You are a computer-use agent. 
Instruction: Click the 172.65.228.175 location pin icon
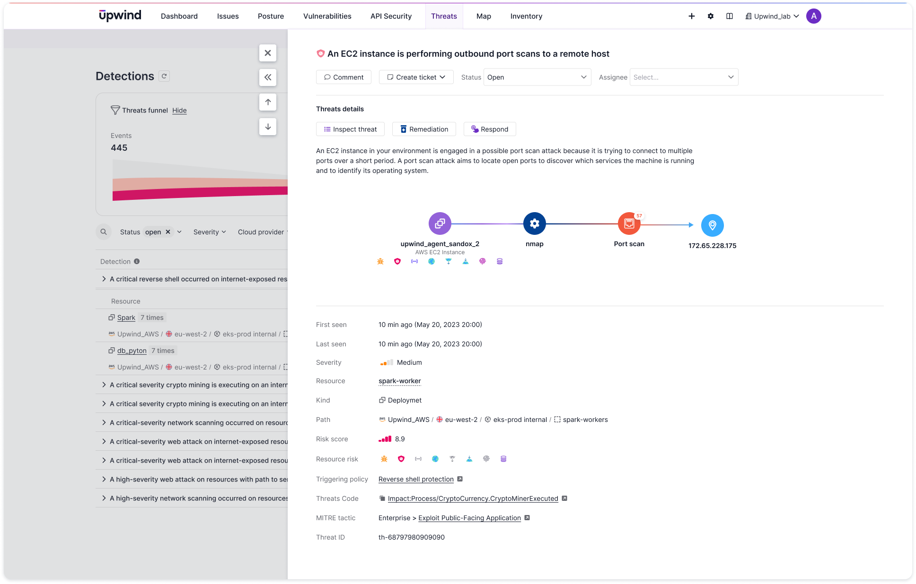(712, 225)
